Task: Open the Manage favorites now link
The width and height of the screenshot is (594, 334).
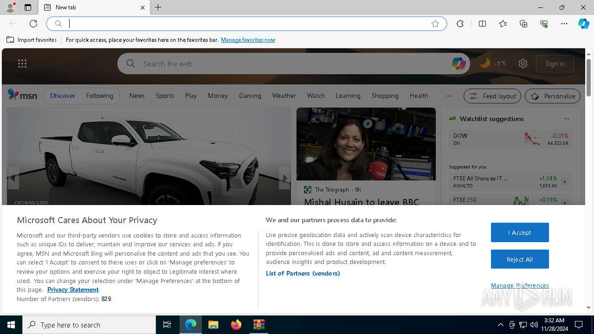Action: [x=248, y=40]
